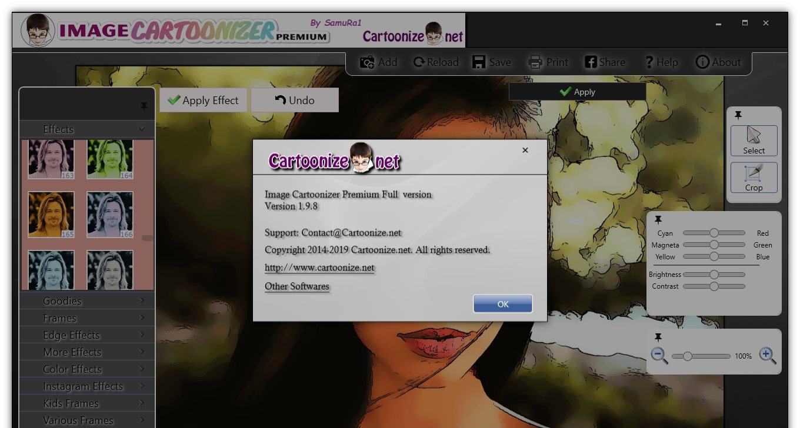Viewport: 800px width, 428px height.
Task: Click the Help question mark icon
Action: (x=649, y=62)
